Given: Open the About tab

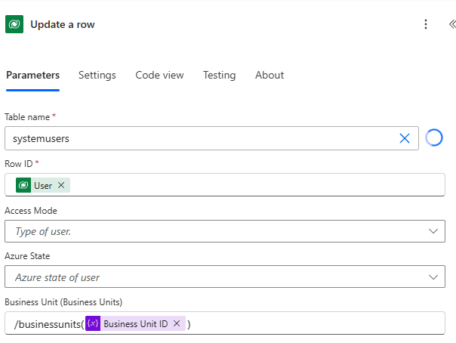Looking at the screenshot, I should (270, 75).
